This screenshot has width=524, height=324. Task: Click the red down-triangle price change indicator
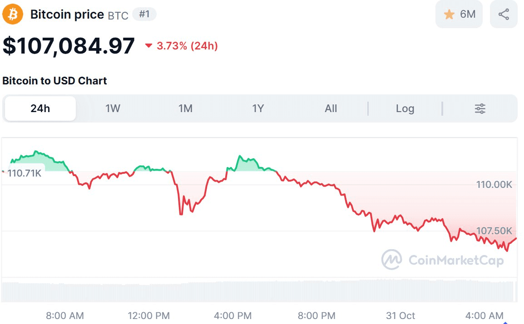point(148,46)
